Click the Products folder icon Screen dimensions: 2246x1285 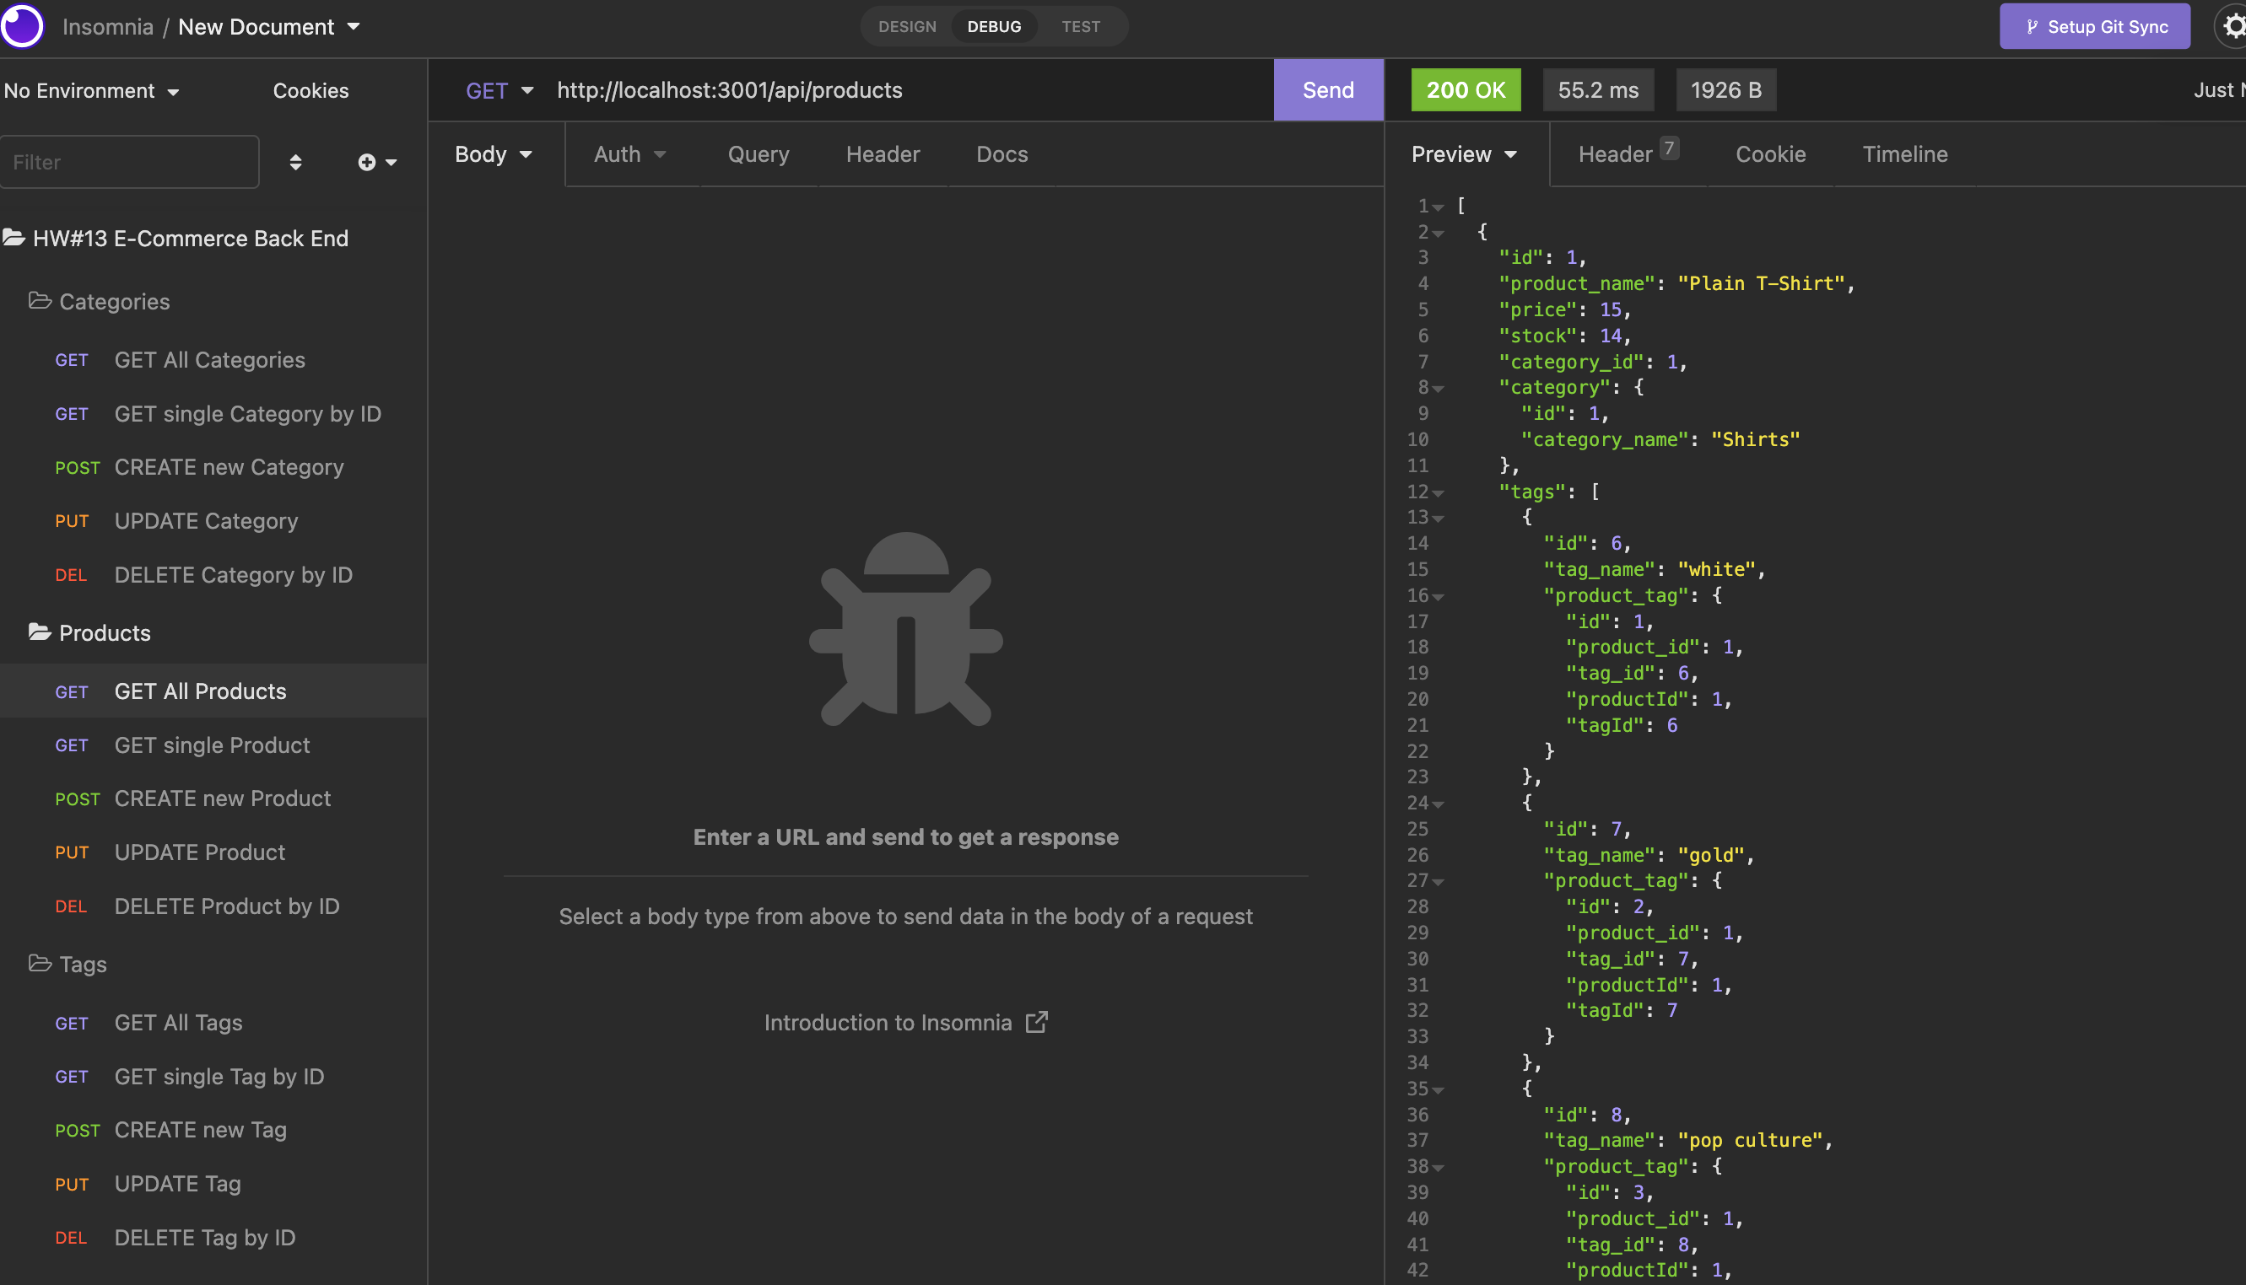click(40, 632)
